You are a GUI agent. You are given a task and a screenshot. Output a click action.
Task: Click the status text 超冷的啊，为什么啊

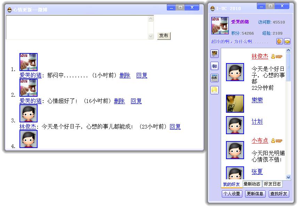coord(240,41)
